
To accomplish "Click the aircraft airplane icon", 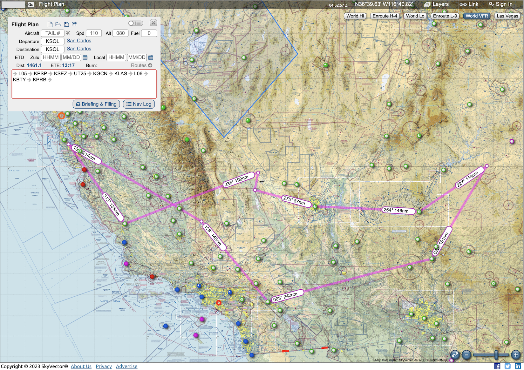I will [x=68, y=33].
